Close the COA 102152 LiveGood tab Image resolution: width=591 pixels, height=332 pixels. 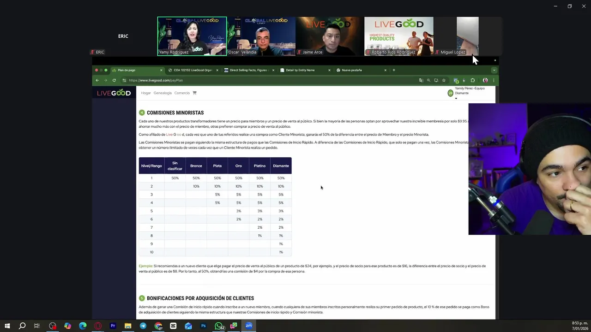click(x=217, y=70)
